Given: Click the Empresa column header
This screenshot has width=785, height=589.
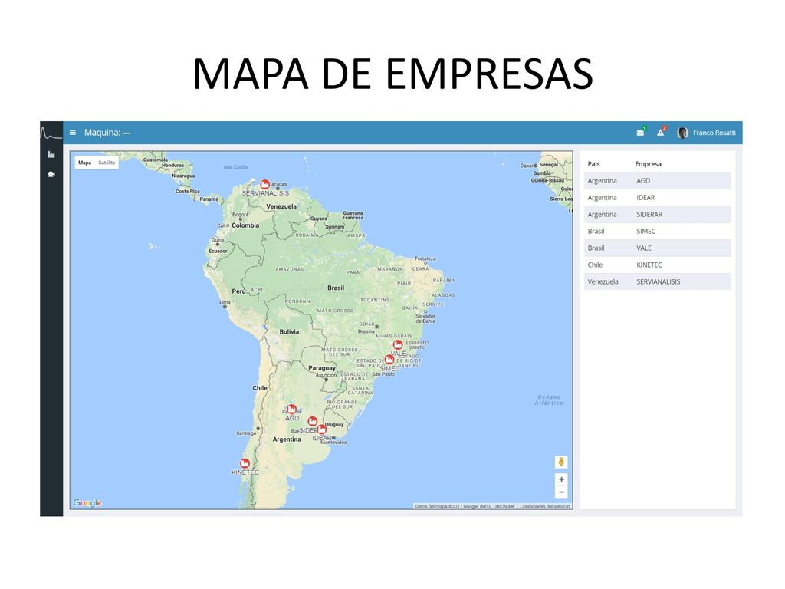Looking at the screenshot, I should click(x=648, y=164).
